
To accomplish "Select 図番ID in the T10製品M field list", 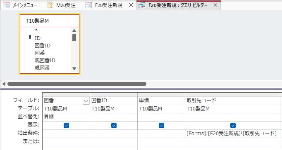I will coord(43,45).
